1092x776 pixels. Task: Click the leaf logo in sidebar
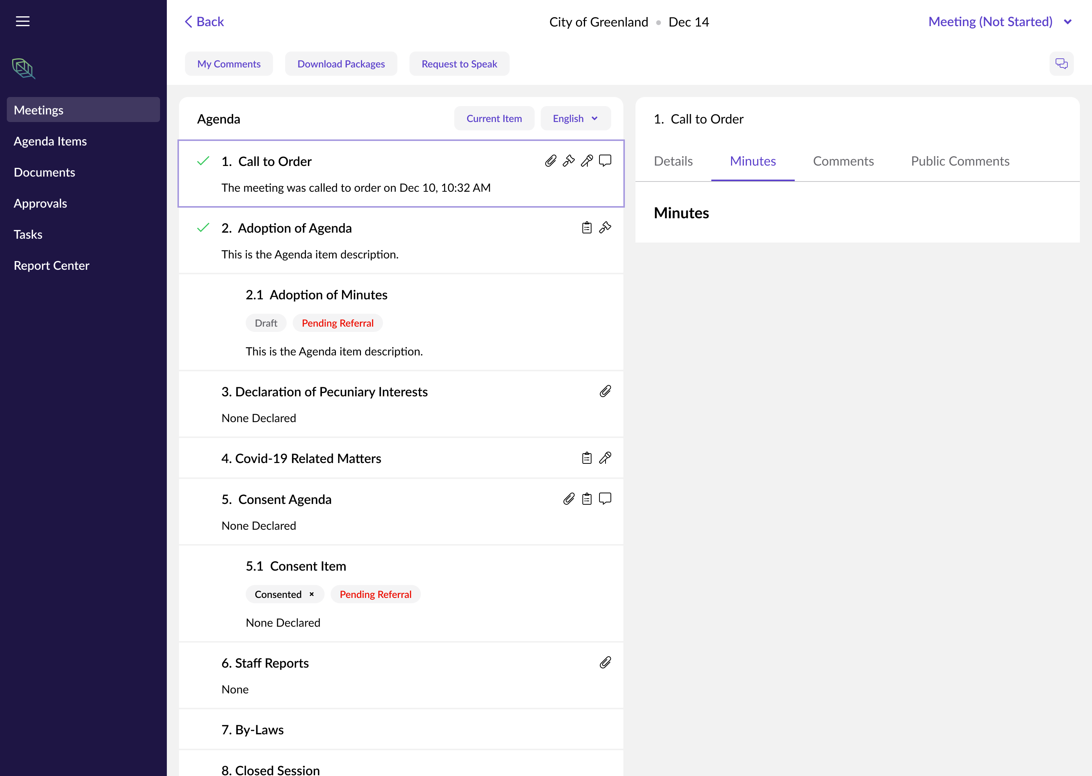click(x=24, y=68)
